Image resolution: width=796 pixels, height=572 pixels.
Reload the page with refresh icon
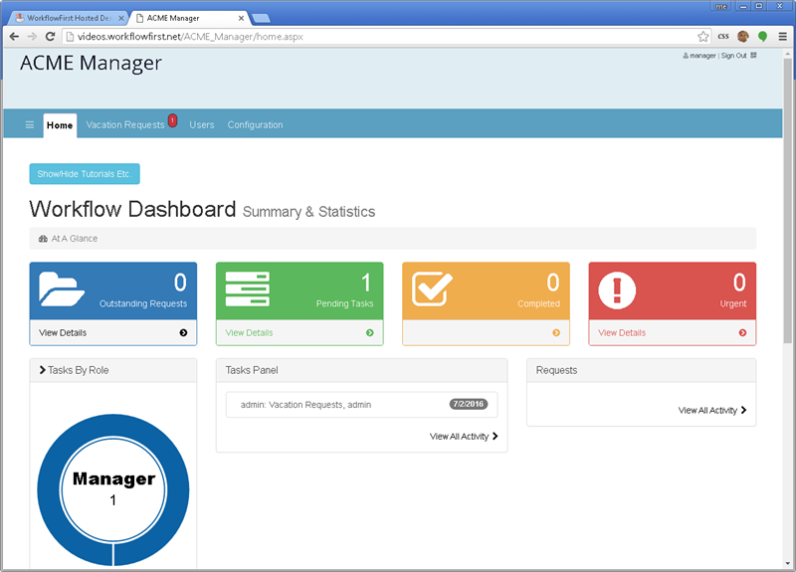(50, 37)
